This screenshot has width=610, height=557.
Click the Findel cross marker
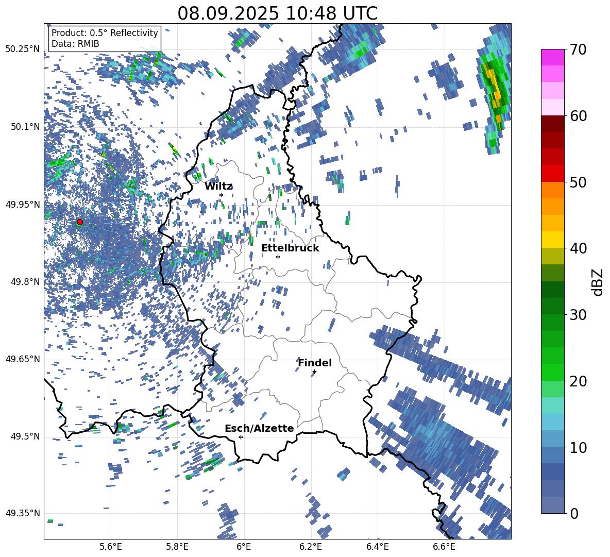coord(314,372)
